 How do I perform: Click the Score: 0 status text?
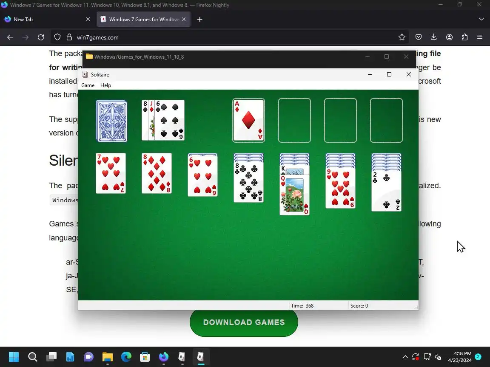coord(359,306)
